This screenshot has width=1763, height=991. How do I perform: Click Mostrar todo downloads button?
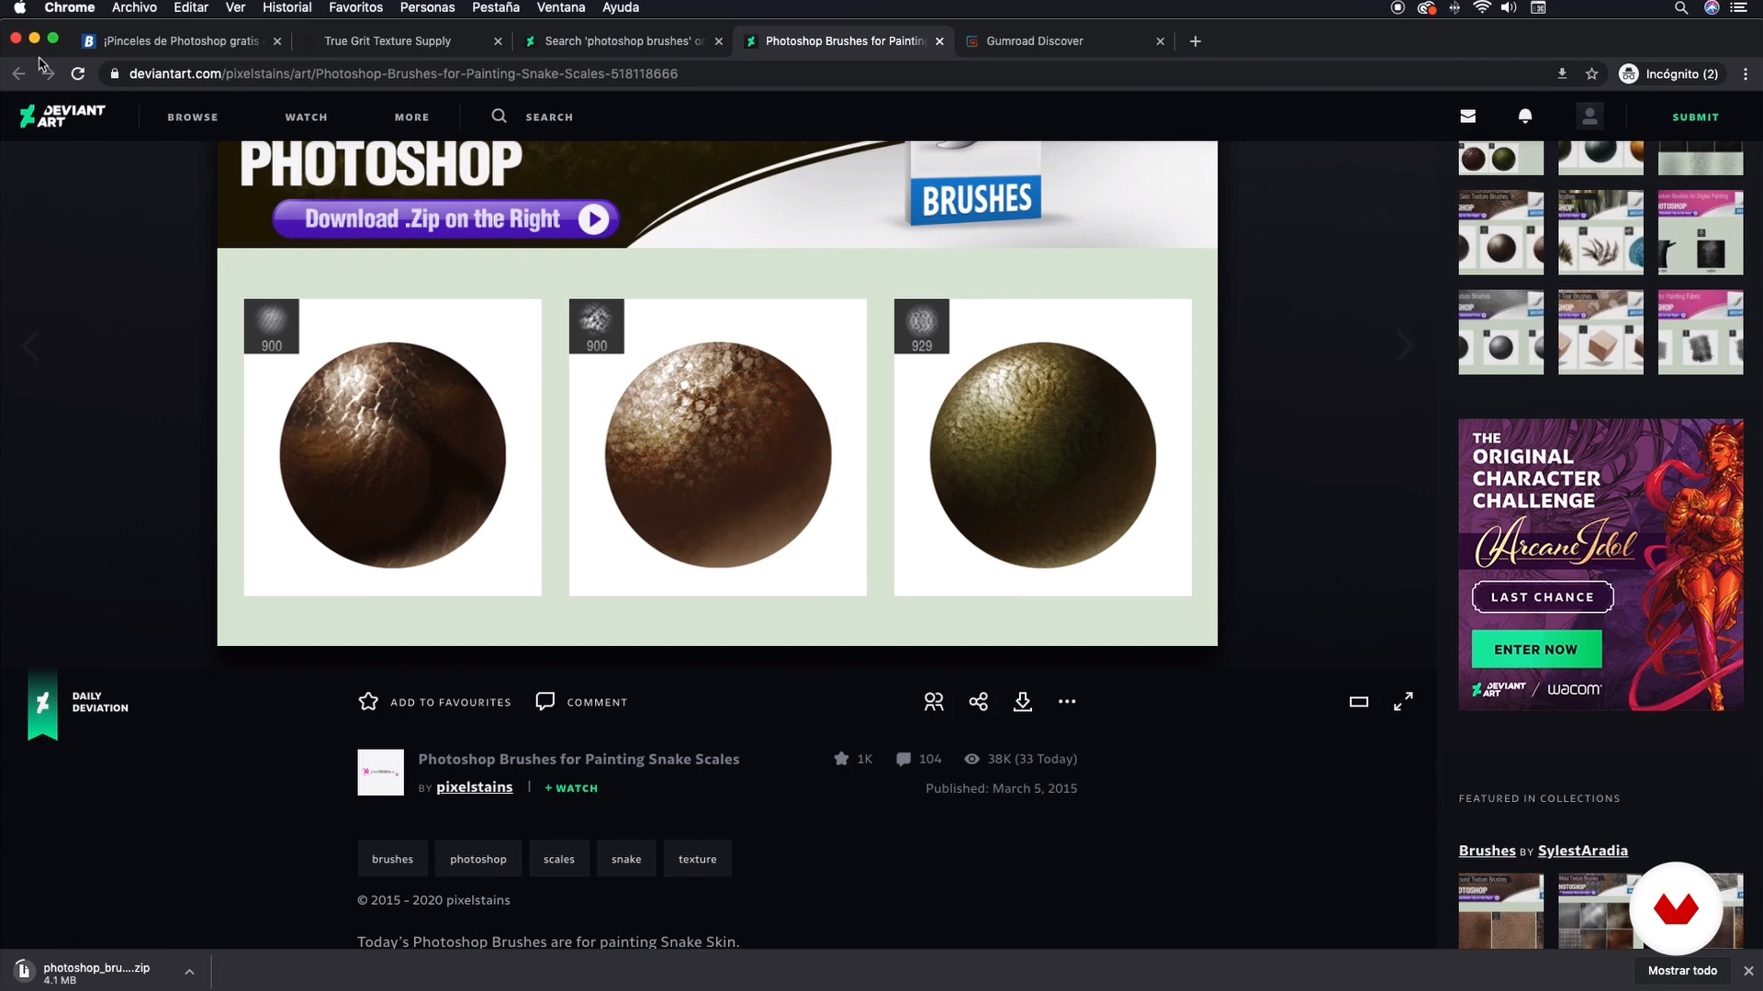tap(1682, 971)
